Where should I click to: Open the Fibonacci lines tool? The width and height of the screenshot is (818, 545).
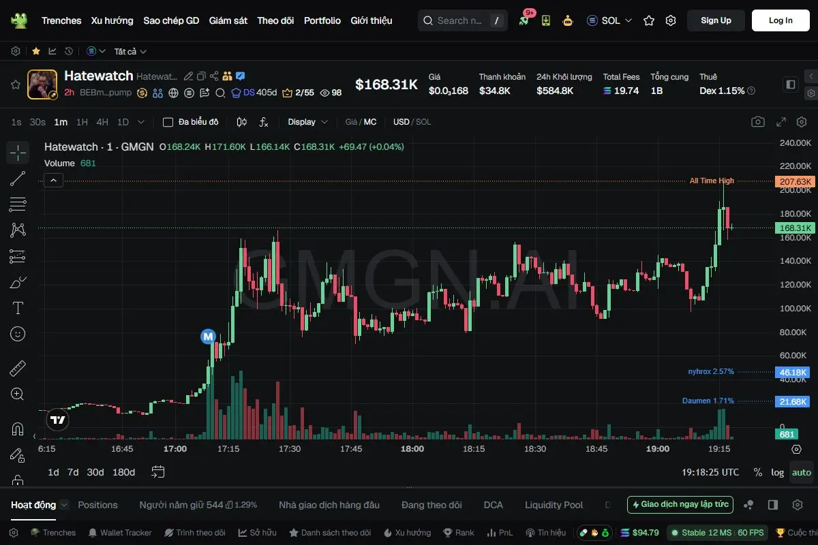pyautogui.click(x=18, y=204)
